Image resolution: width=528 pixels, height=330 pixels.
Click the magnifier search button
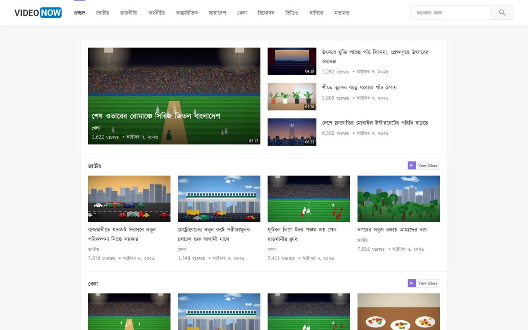pyautogui.click(x=502, y=12)
